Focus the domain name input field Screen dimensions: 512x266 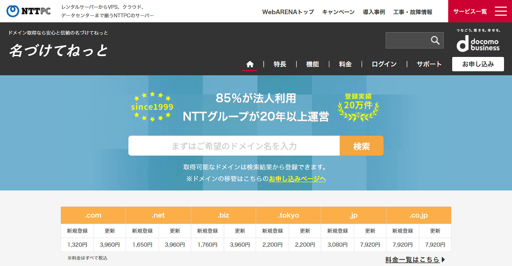point(234,146)
